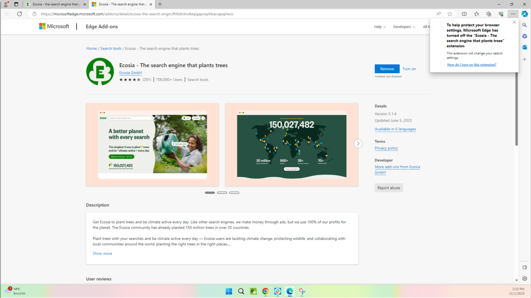Open taskbar clock showing 2:22 PM
Image resolution: width=531 pixels, height=298 pixels.
(x=517, y=291)
